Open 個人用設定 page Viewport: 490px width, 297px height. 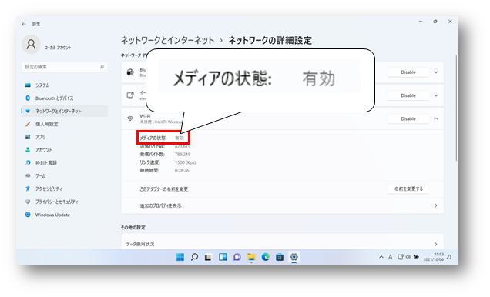coord(65,124)
